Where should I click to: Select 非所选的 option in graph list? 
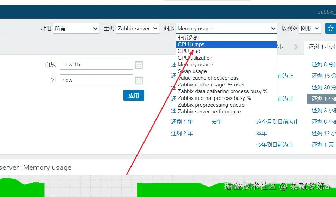(x=226, y=38)
